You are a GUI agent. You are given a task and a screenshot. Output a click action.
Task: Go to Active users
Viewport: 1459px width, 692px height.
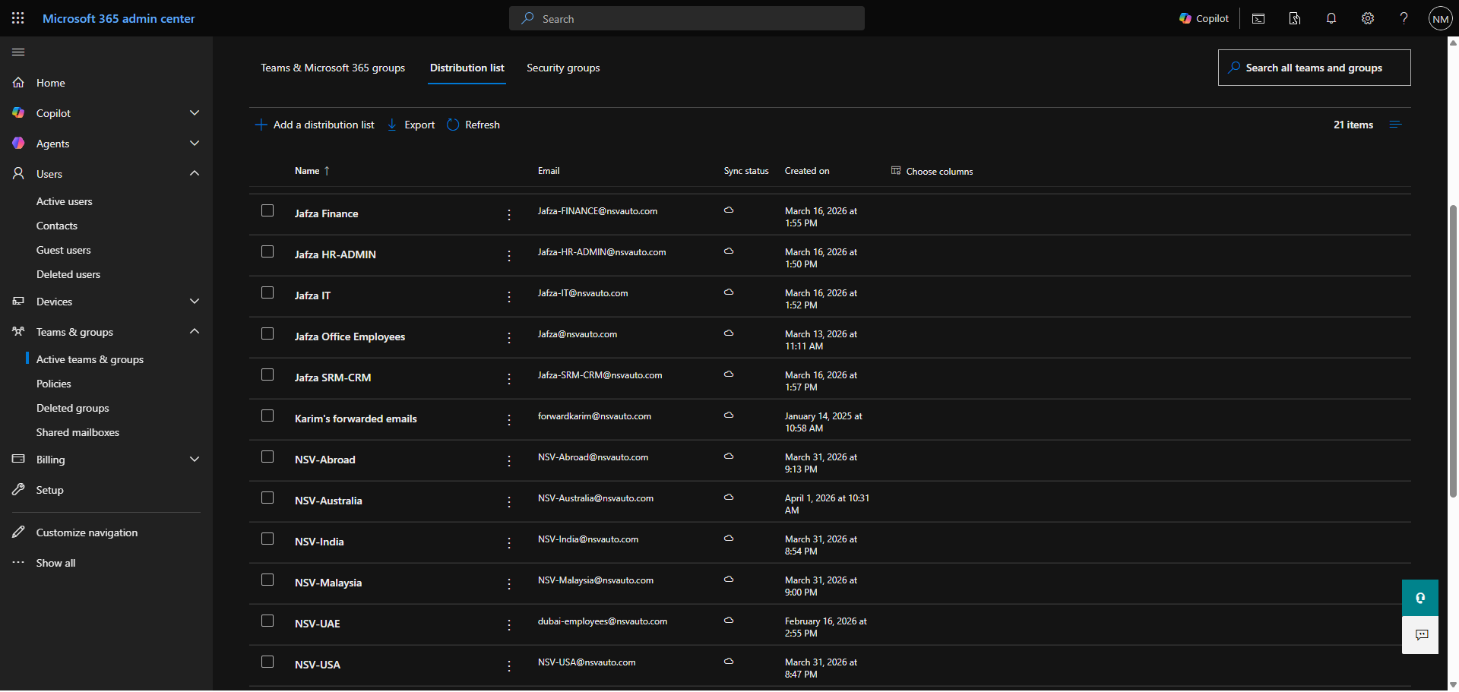pos(65,201)
